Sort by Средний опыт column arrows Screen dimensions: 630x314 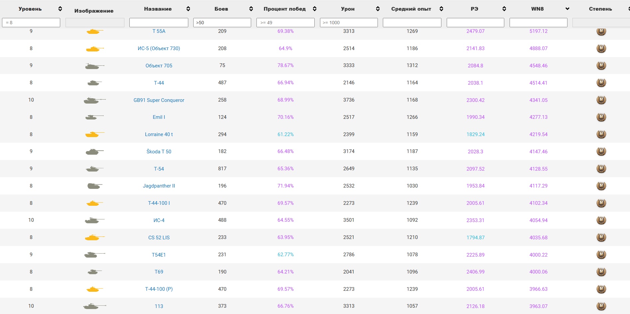441,9
